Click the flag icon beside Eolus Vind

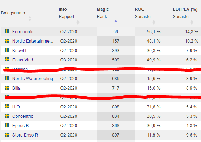click(x=7, y=60)
